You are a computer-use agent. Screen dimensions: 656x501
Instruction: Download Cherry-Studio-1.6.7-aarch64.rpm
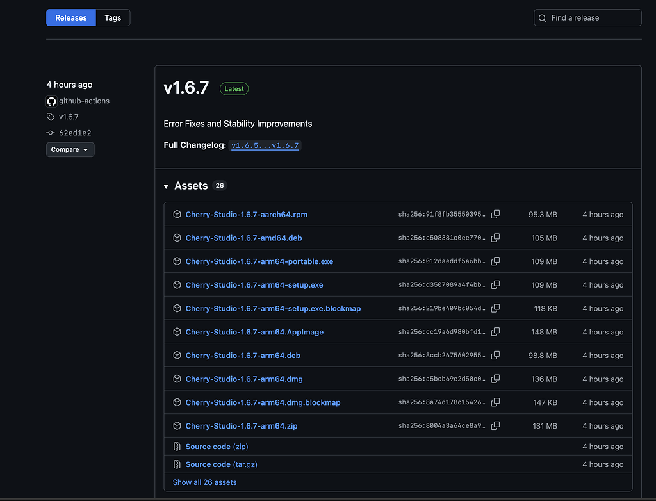tap(247, 214)
